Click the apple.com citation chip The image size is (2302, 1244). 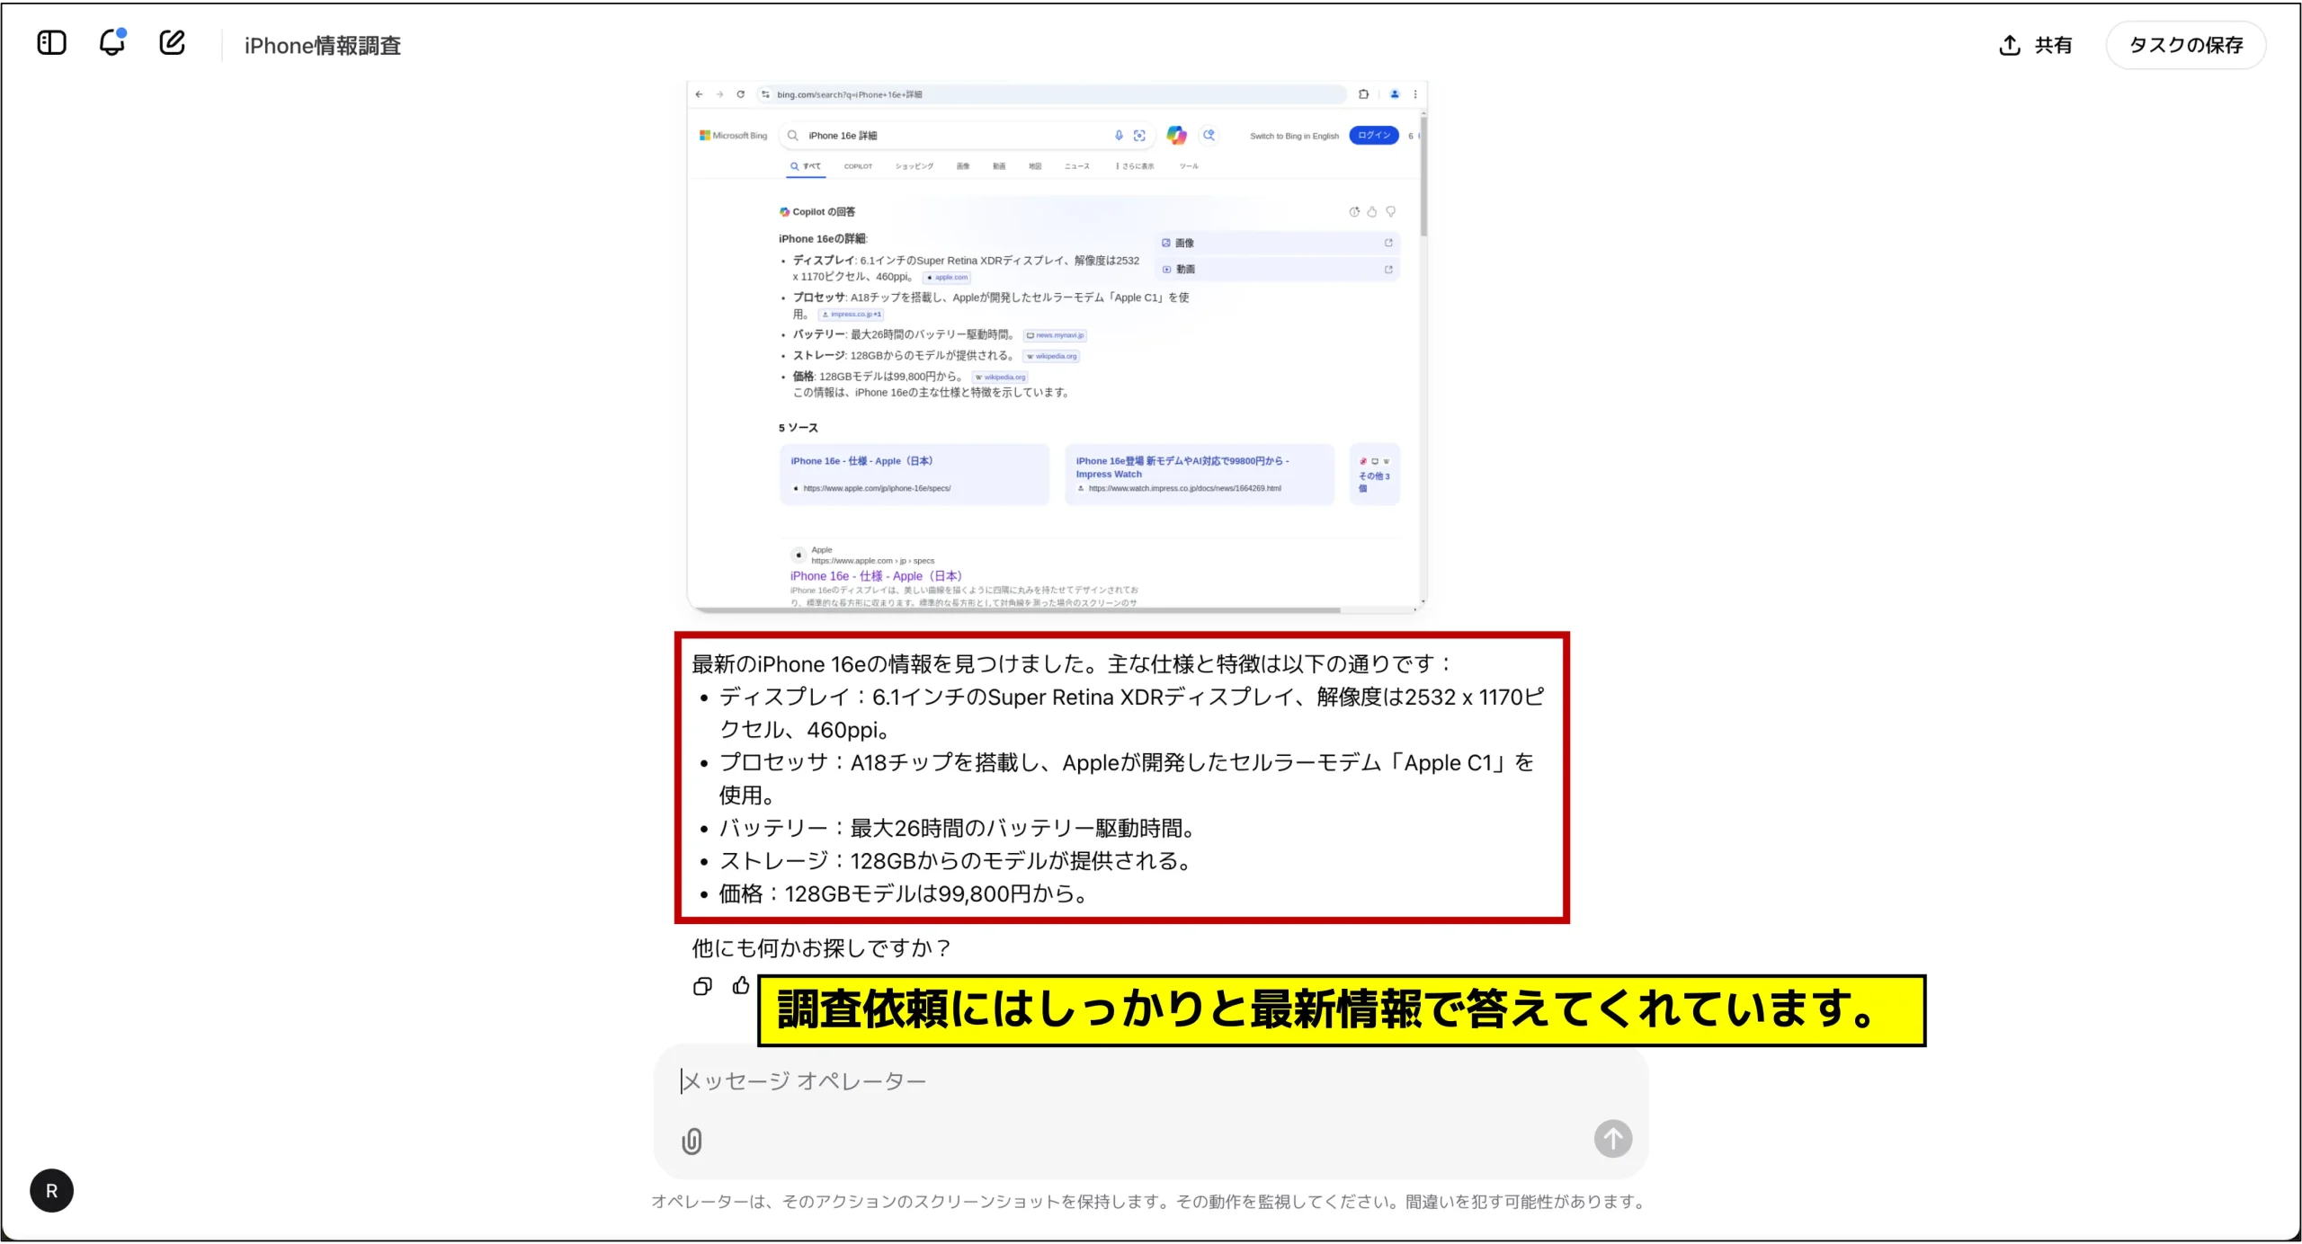(x=947, y=278)
